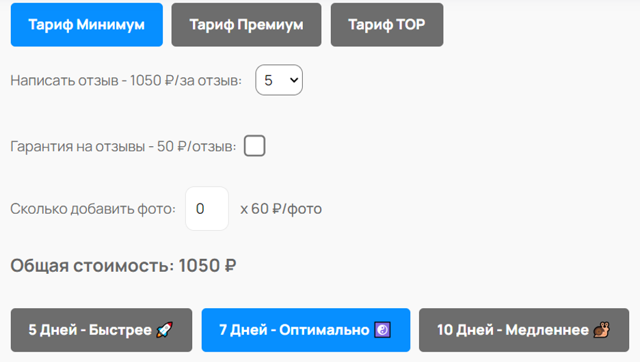This screenshot has height=362, width=640.
Task: Click the Гарантия на отзывы label text
Action: [x=123, y=146]
